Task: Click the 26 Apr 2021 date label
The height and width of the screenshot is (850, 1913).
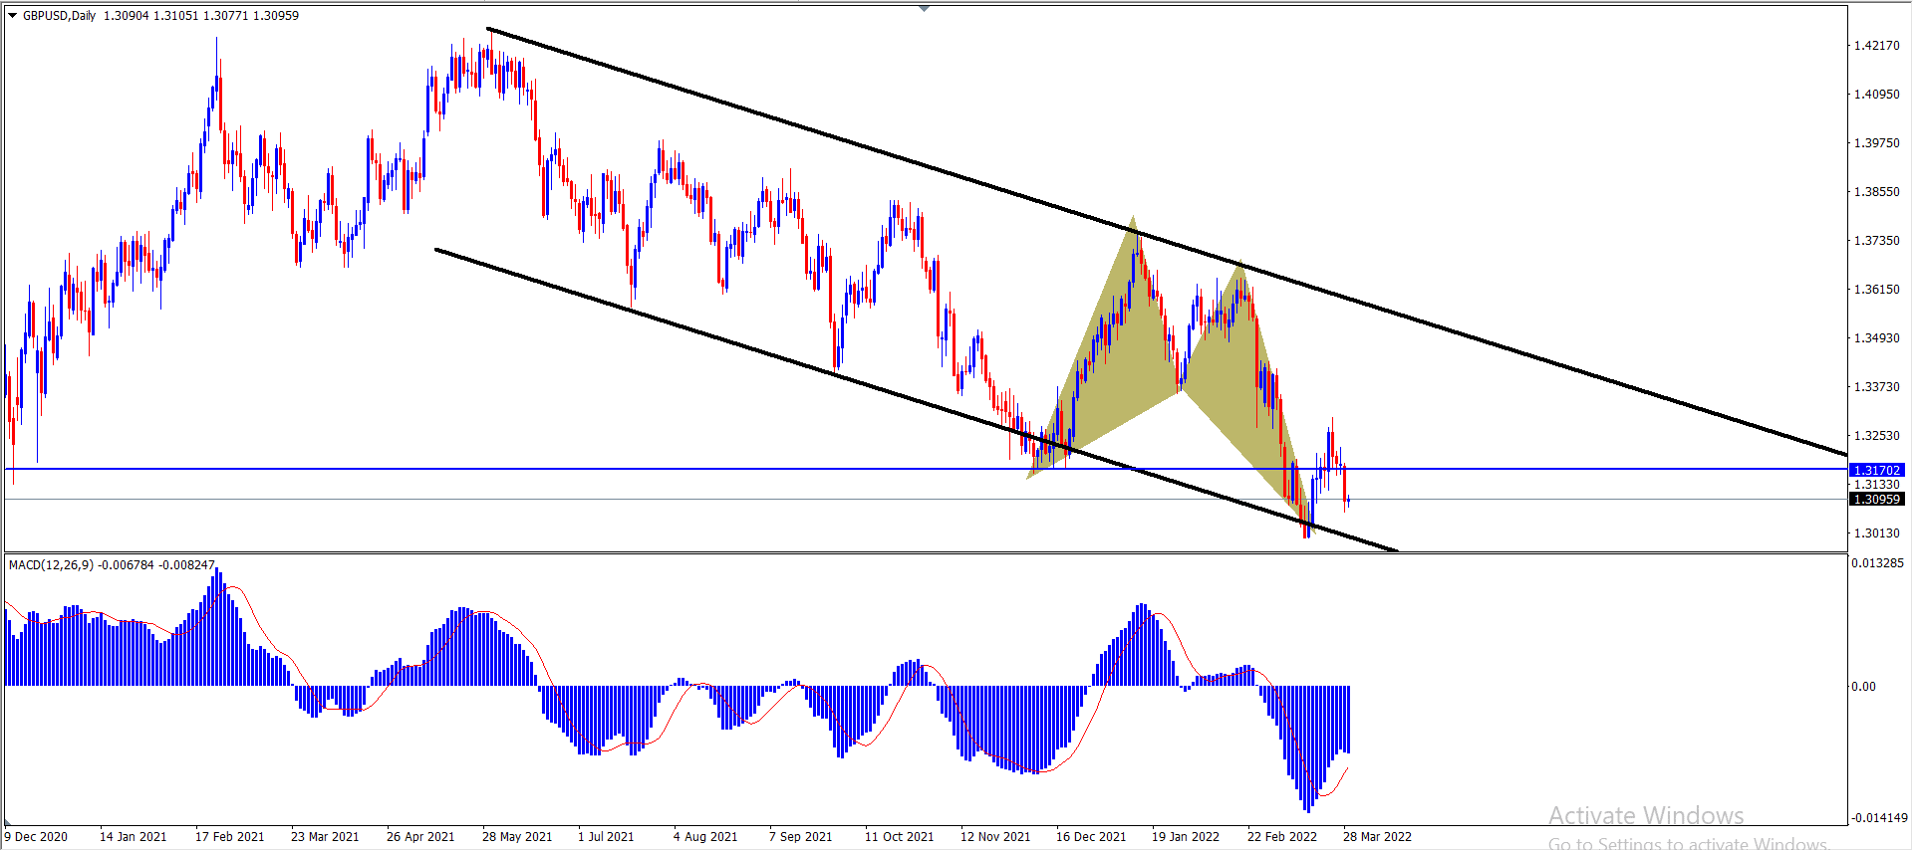Action: tap(420, 836)
